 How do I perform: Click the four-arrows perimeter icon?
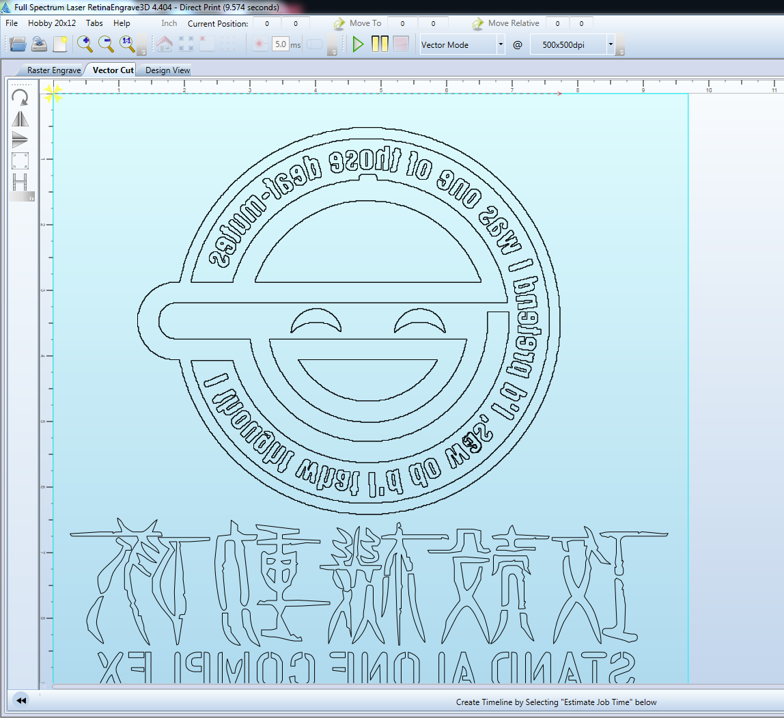(x=186, y=44)
